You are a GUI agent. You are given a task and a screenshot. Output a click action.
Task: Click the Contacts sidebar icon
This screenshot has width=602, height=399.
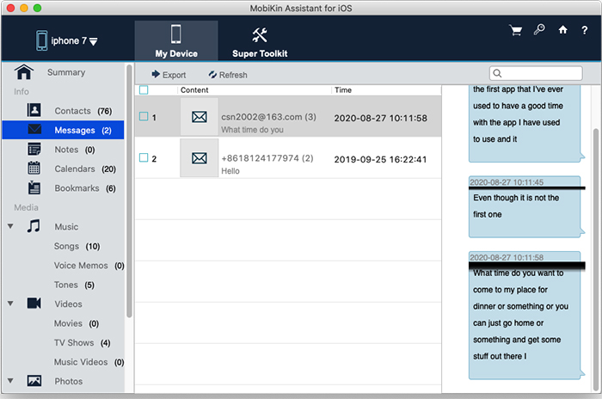click(34, 110)
